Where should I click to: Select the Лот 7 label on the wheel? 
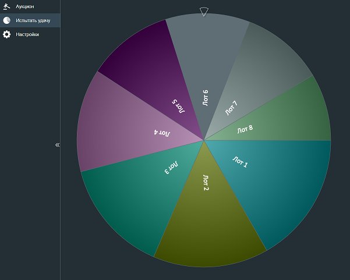(x=231, y=108)
